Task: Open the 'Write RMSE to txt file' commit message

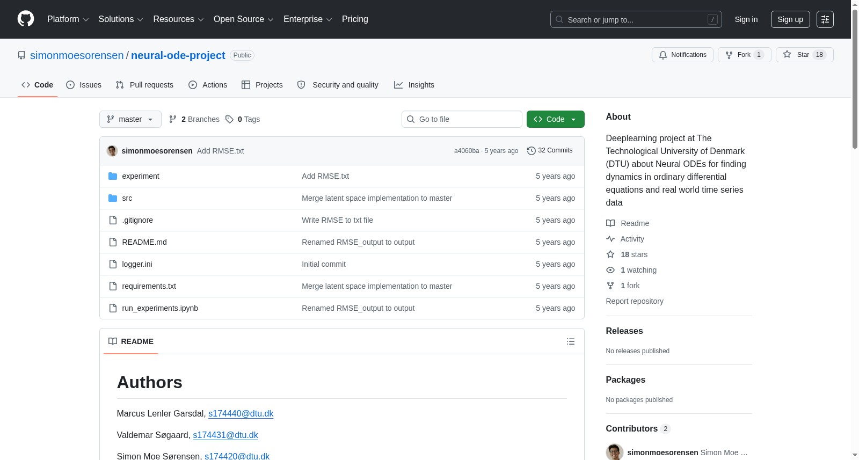Action: pos(337,220)
